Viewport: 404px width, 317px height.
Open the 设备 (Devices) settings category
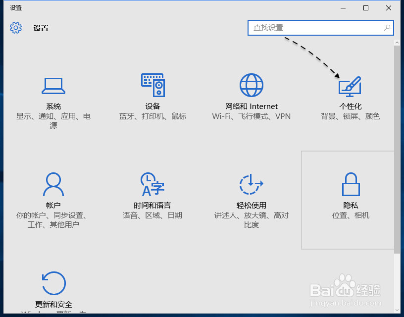(x=152, y=97)
